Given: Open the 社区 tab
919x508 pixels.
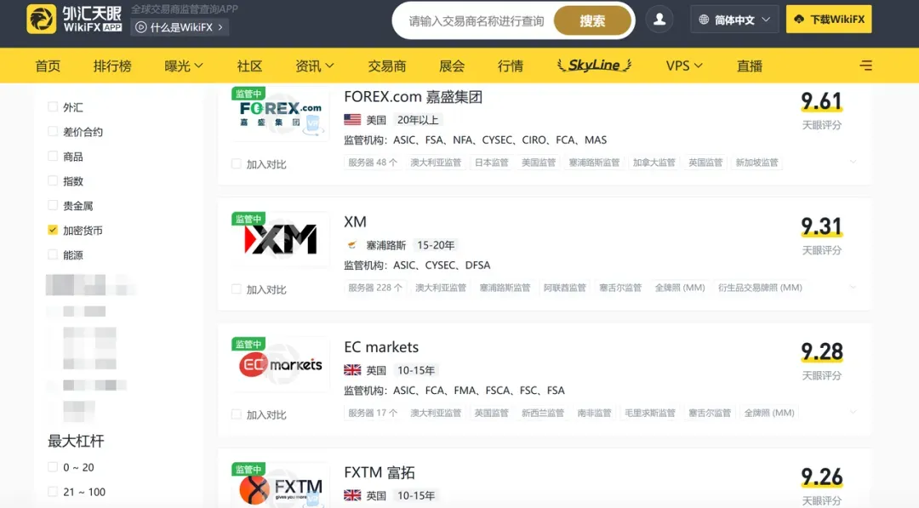Looking at the screenshot, I should (x=249, y=66).
